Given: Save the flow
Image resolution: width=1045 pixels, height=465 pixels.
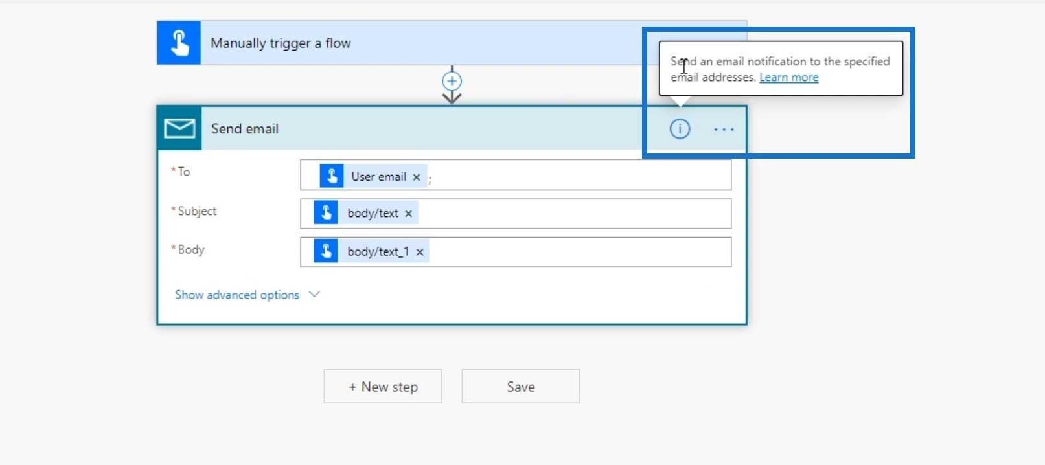Looking at the screenshot, I should point(521,387).
